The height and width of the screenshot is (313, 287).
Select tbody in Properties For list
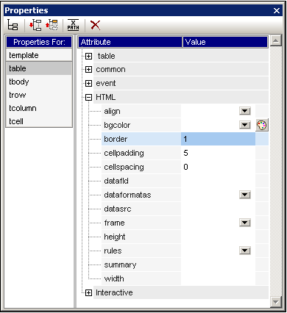39,82
